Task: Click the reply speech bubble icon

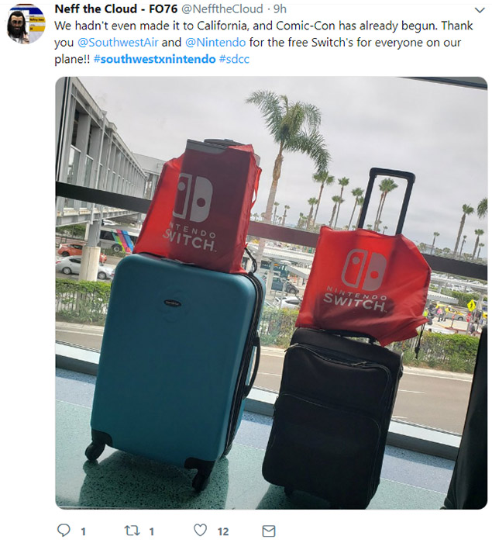Action: coord(64,530)
